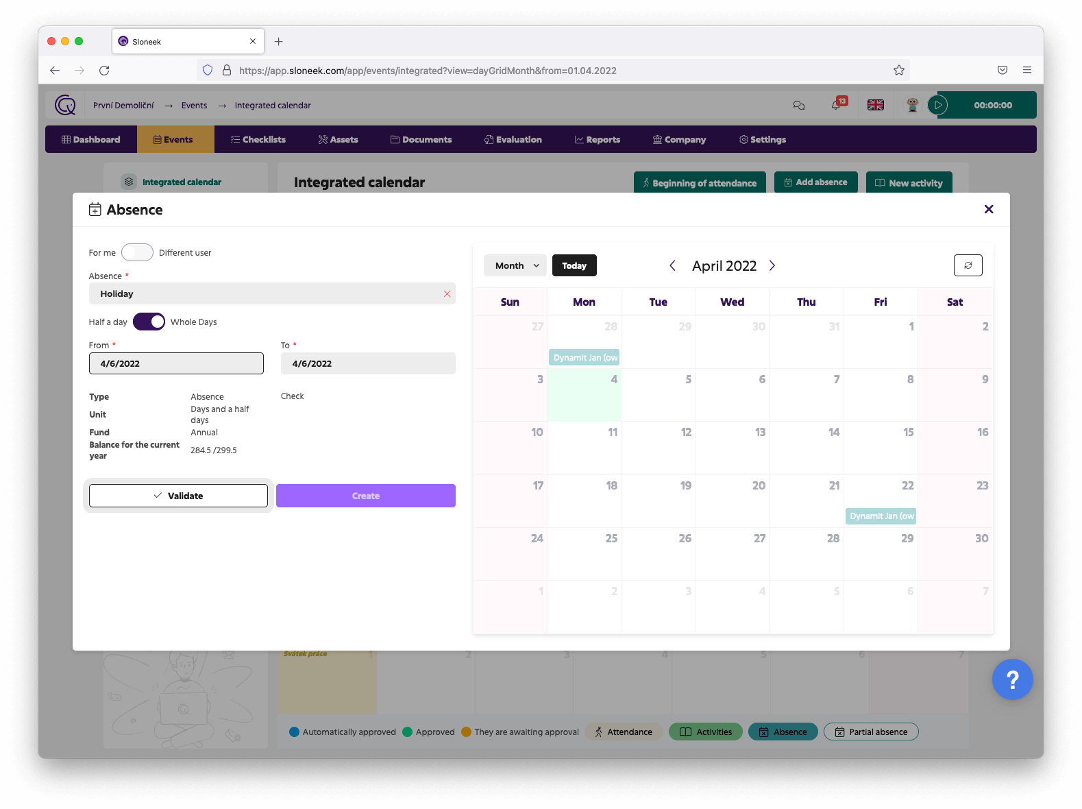Select April 15 in the calendar
The width and height of the screenshot is (1082, 809).
point(881,448)
